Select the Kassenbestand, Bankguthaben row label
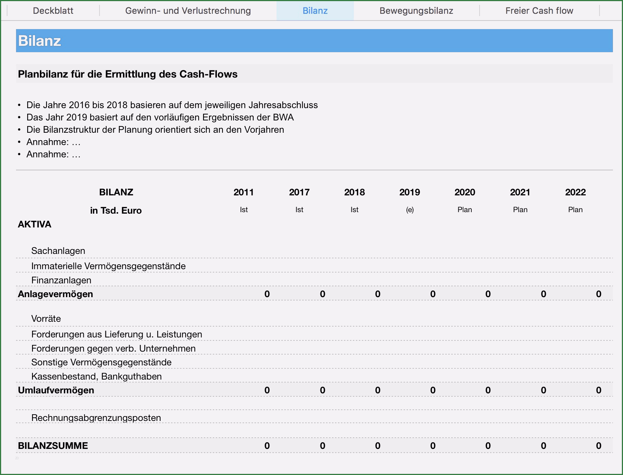This screenshot has width=623, height=475. point(96,377)
